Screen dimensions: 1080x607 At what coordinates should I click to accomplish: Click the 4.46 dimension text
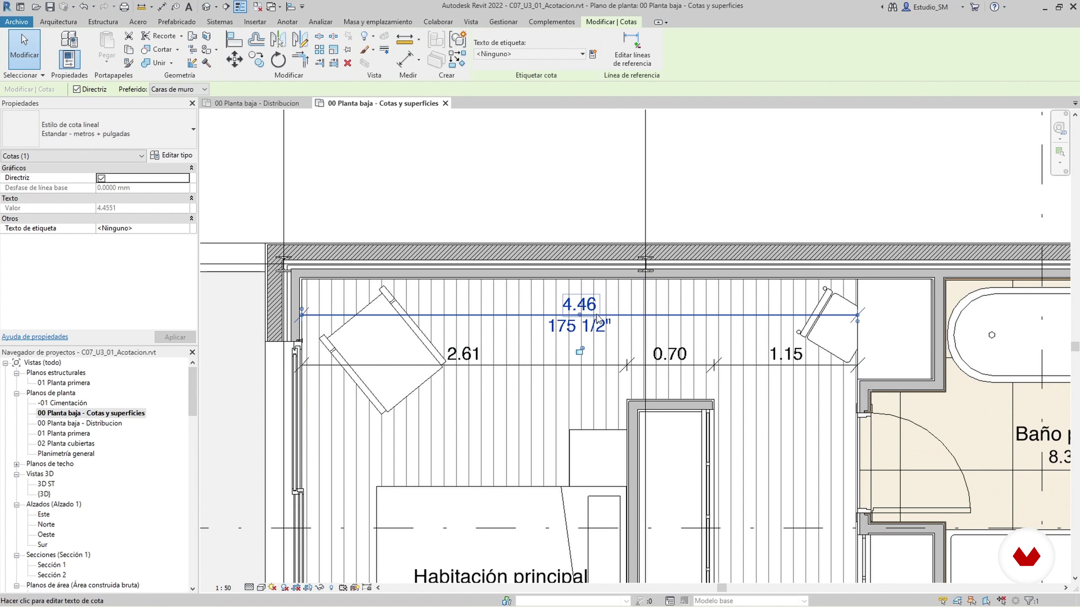coord(579,305)
